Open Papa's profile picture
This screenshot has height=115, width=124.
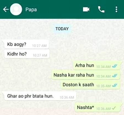16,9
